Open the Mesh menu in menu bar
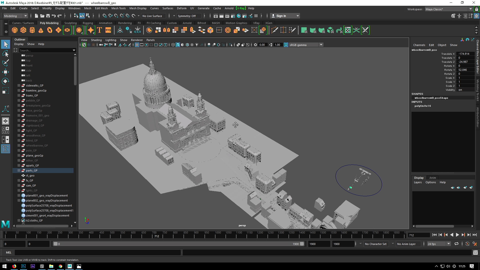The height and width of the screenshot is (270, 480). pyautogui.click(x=88, y=8)
